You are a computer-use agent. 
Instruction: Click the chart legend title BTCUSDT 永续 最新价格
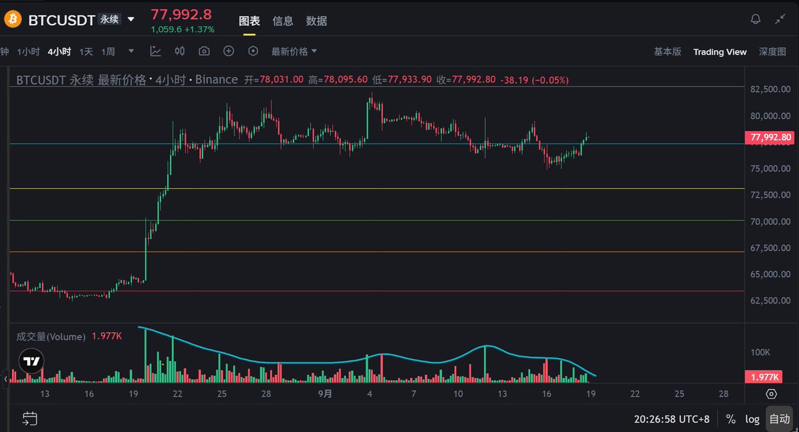pos(81,80)
